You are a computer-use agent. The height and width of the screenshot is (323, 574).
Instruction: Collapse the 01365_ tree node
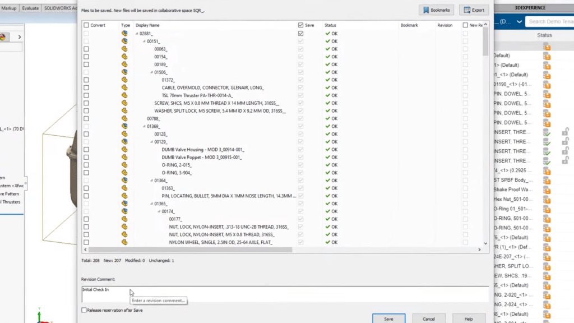tap(151, 204)
